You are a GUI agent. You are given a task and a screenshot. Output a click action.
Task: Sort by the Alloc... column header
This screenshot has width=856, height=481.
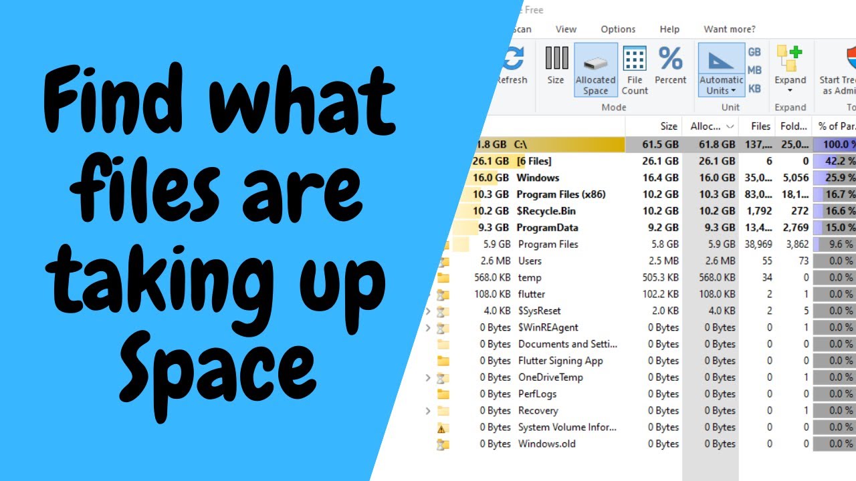pyautogui.click(x=710, y=126)
